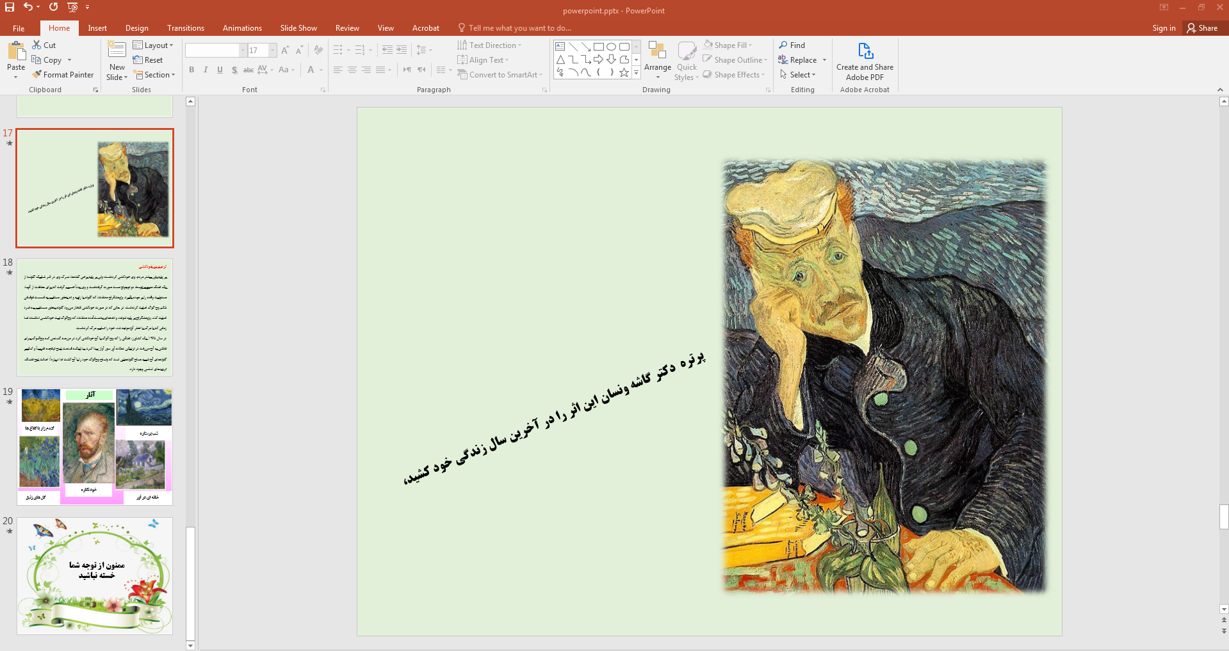Expand the Section dropdown
This screenshot has height=651, width=1229.
point(154,75)
